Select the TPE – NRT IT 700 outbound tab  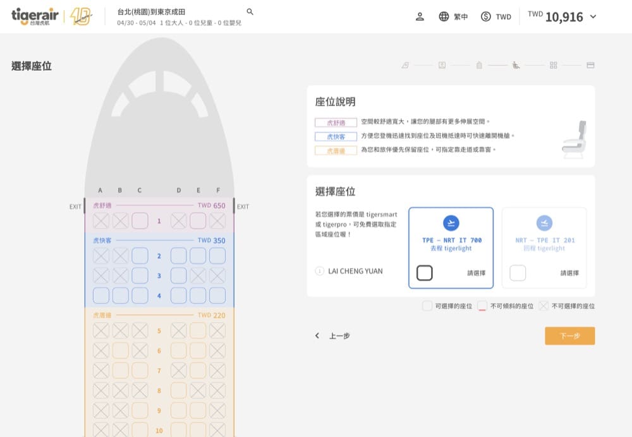(451, 248)
